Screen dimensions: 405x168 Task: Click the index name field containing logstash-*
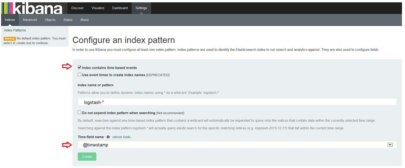[237, 102]
